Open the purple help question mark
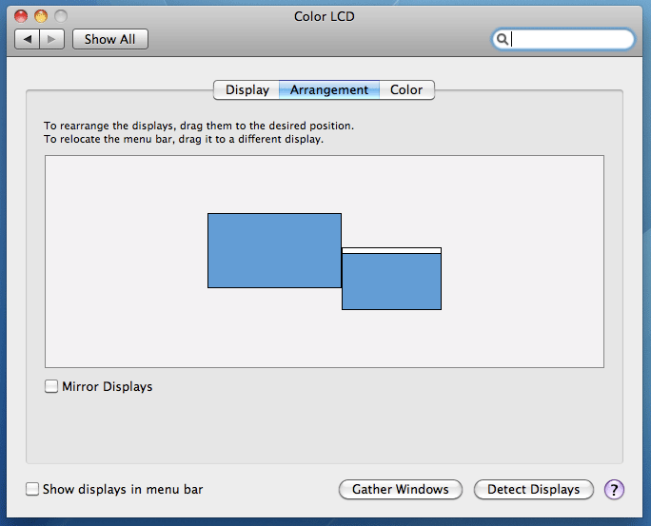 (614, 490)
